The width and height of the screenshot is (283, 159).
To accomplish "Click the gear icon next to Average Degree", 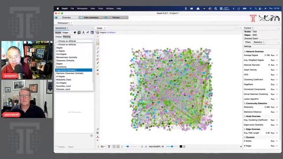I will [277, 55].
